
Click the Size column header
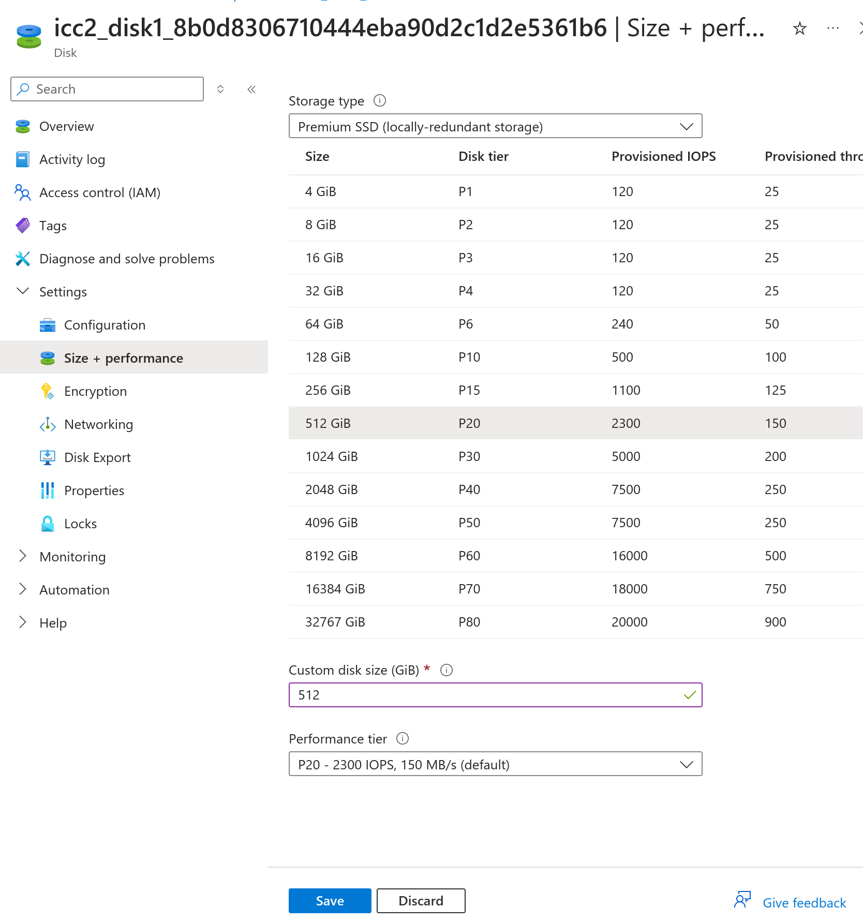click(317, 156)
